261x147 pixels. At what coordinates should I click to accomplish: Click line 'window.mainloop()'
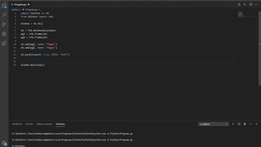tap(33, 65)
